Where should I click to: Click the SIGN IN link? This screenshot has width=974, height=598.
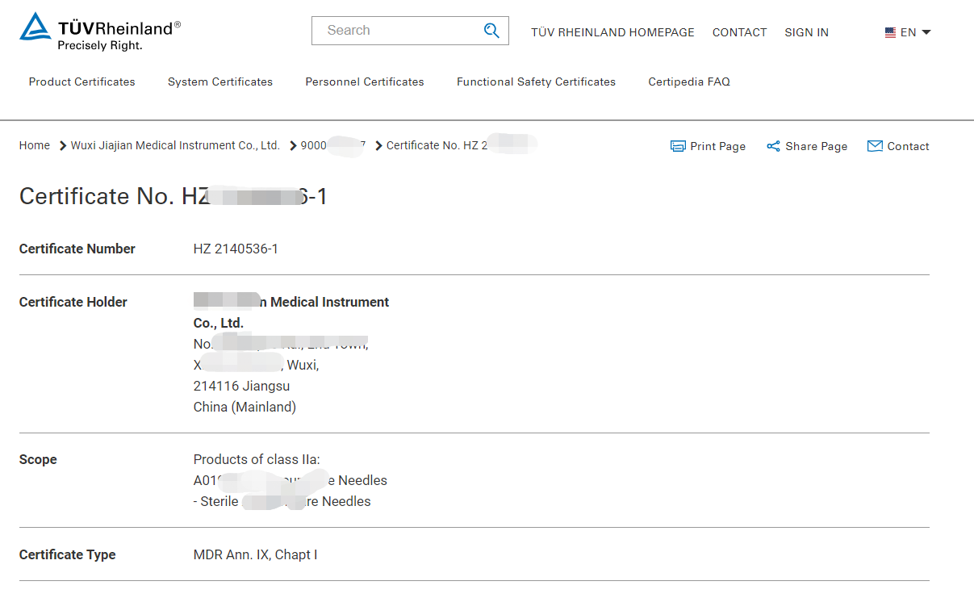pos(806,32)
